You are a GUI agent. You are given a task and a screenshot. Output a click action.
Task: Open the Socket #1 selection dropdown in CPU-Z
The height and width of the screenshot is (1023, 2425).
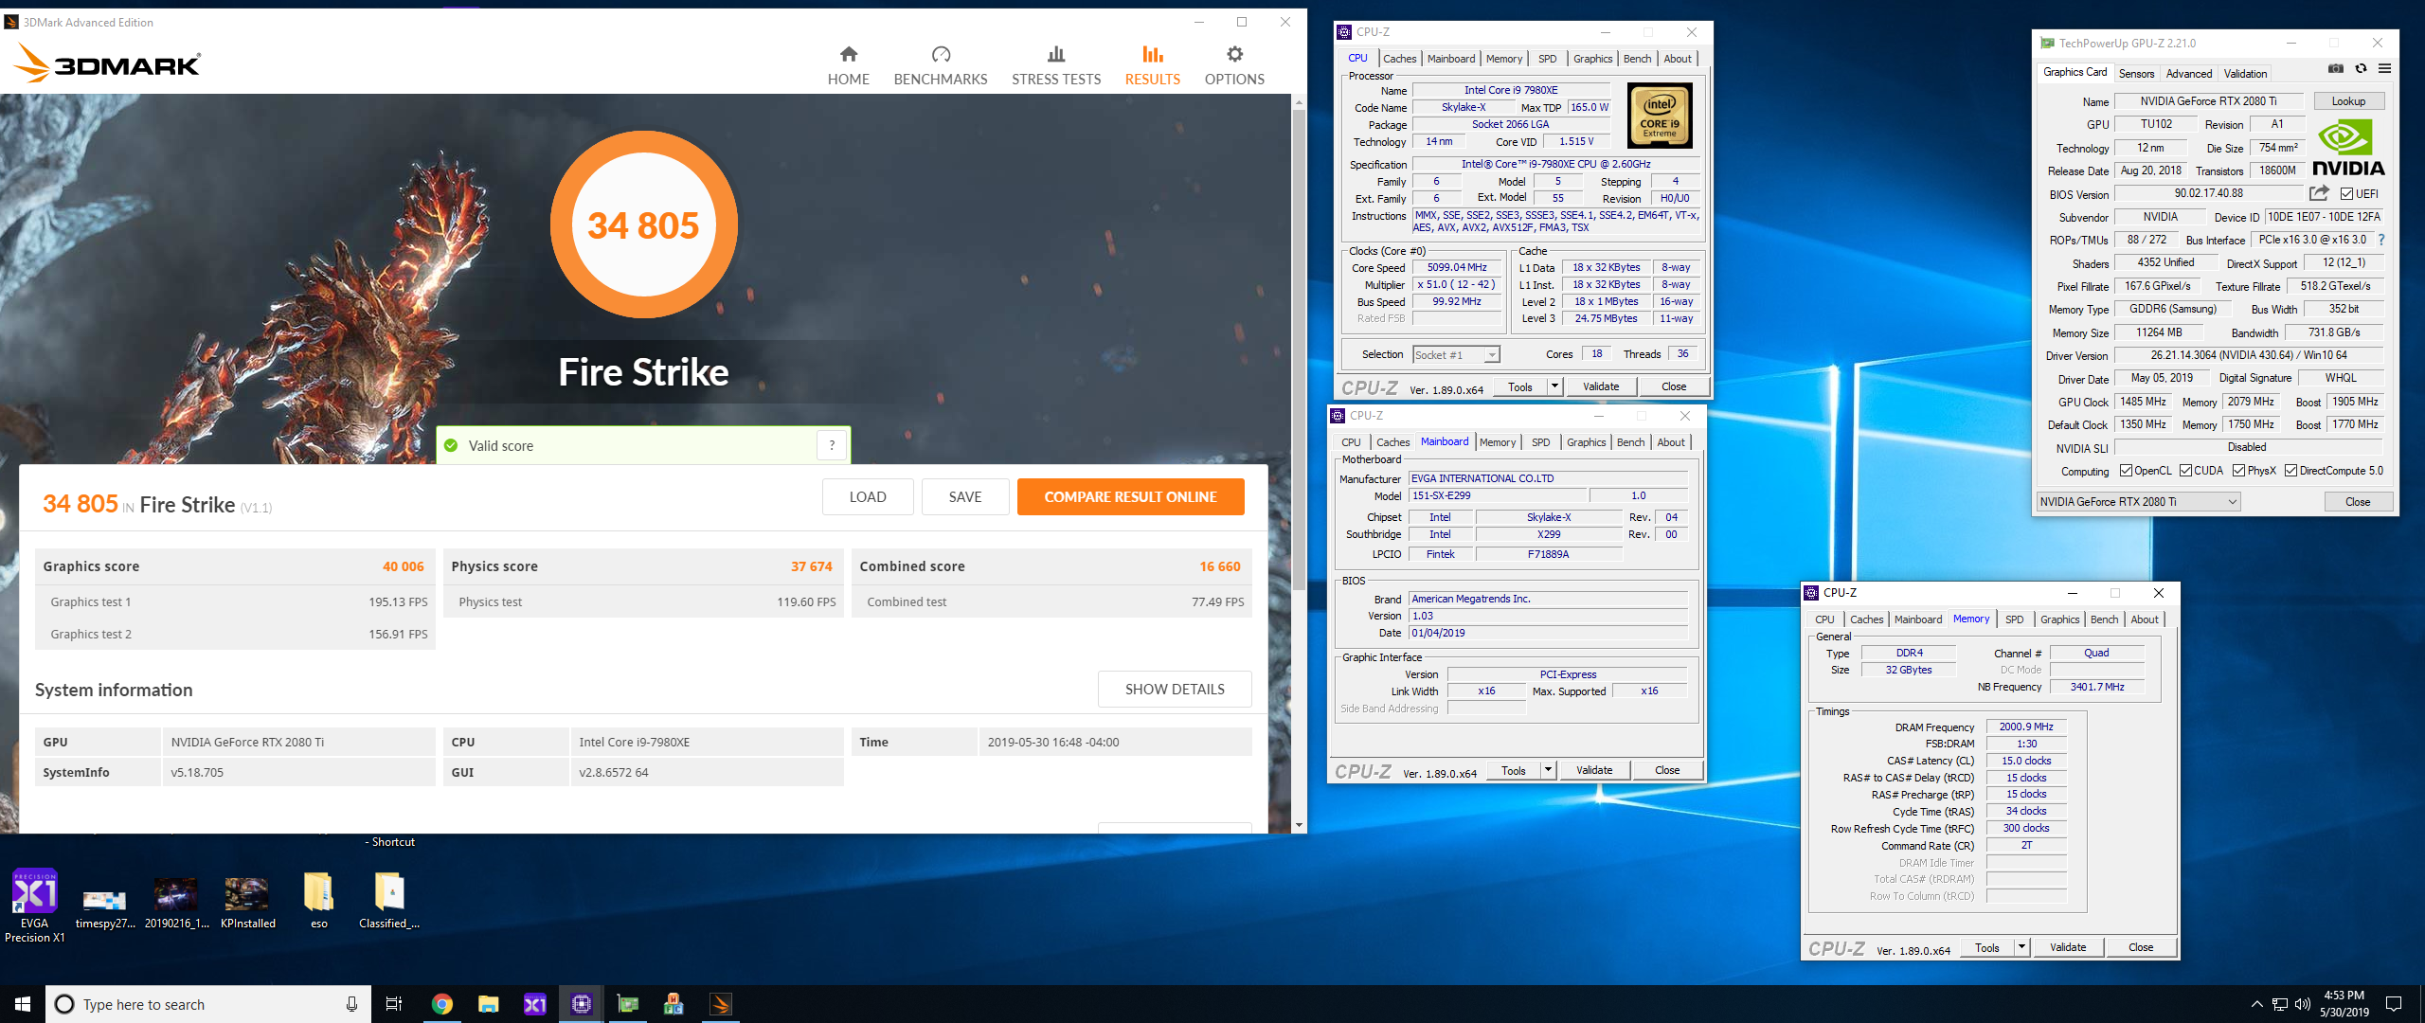pos(1456,354)
